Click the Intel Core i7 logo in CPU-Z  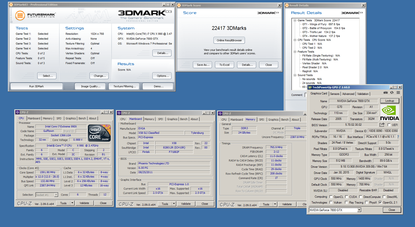coord(99,133)
